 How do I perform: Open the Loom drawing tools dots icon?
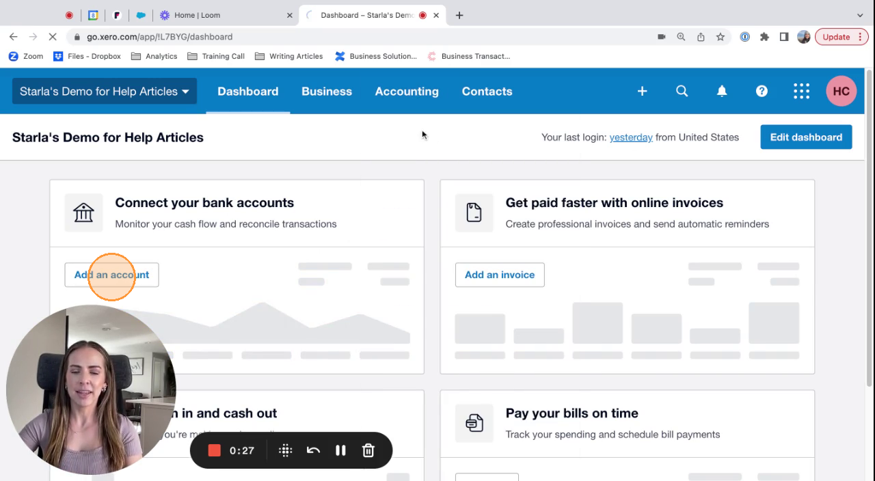tap(286, 450)
